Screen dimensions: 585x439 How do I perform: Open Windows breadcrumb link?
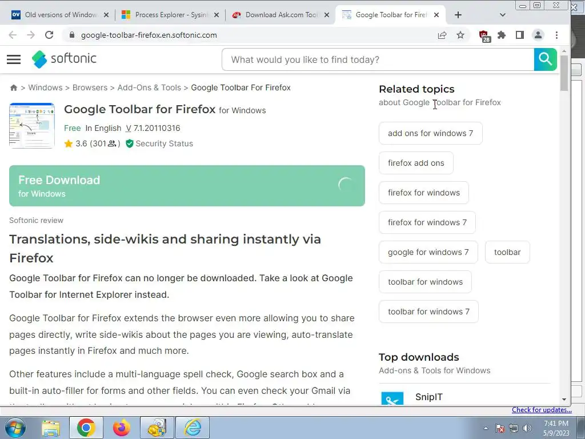click(45, 87)
